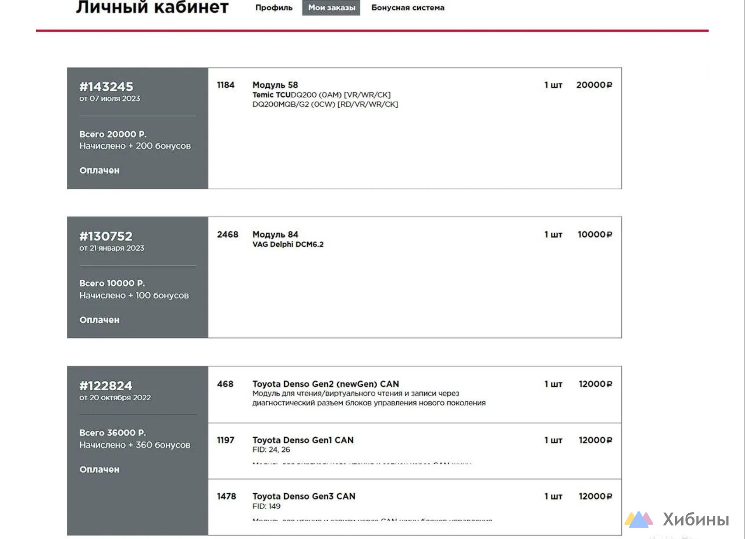The height and width of the screenshot is (539, 745).
Task: Click the 20000₽ price of Модуль 58
Action: point(594,85)
